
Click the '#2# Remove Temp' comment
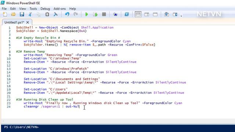pyautogui.click(x=30, y=51)
